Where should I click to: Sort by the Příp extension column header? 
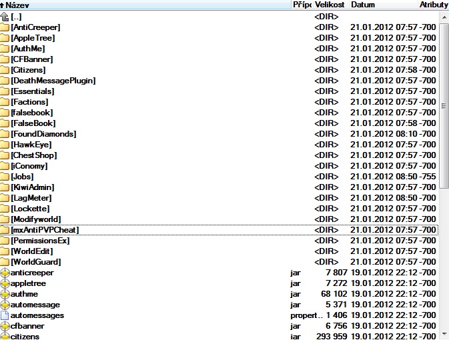pos(302,5)
